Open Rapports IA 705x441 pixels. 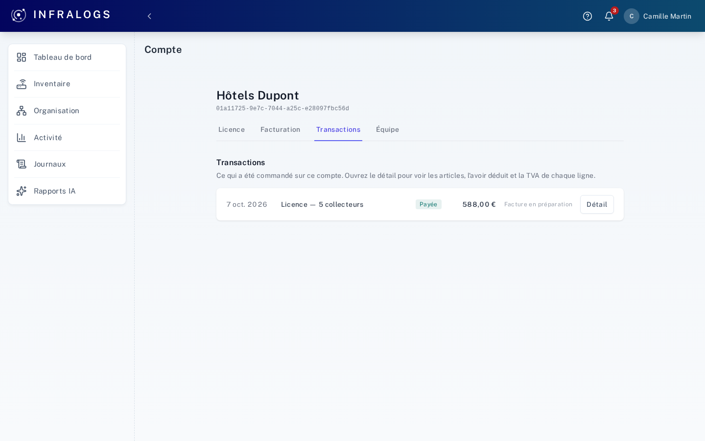[x=67, y=191]
